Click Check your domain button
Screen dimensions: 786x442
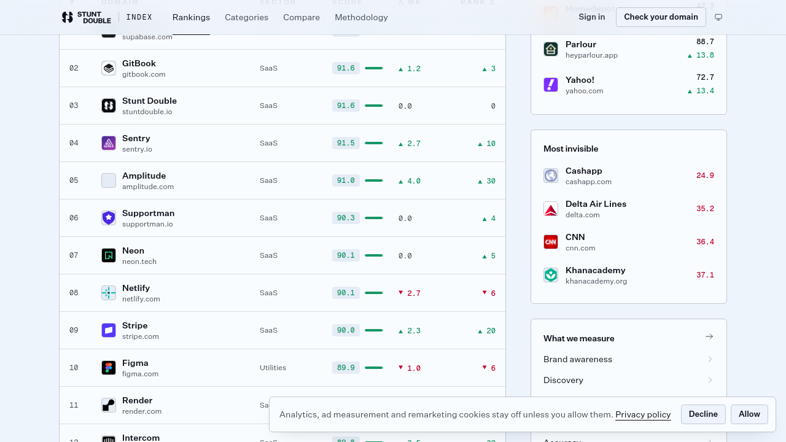[x=661, y=17]
